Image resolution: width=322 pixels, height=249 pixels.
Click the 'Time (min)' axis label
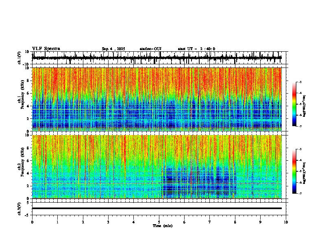click(x=163, y=226)
